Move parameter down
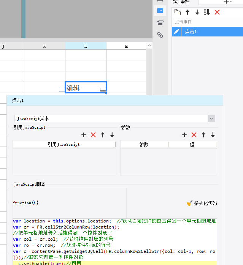Viewport: 243px width, 265px height. tap(213, 135)
